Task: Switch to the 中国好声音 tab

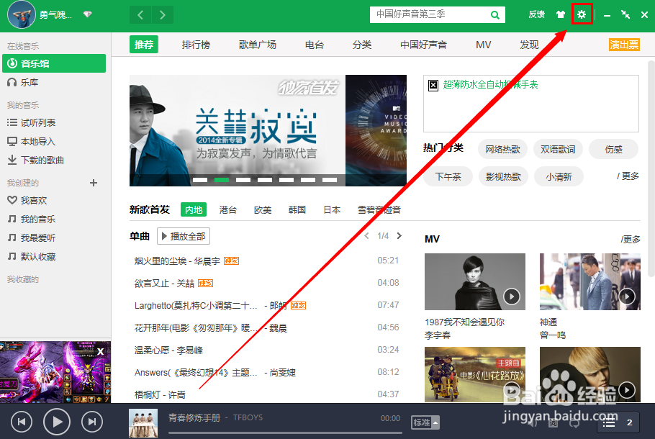Action: 423,45
